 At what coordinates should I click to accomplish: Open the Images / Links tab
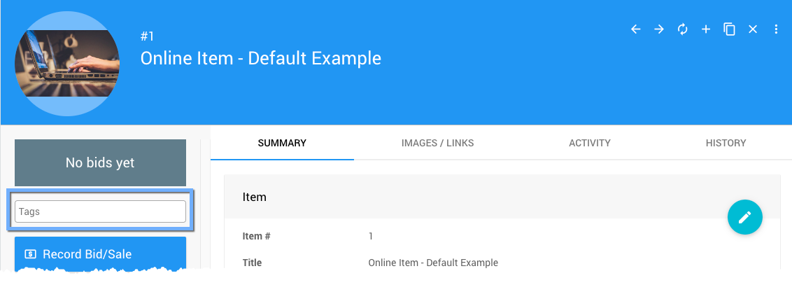(x=437, y=143)
